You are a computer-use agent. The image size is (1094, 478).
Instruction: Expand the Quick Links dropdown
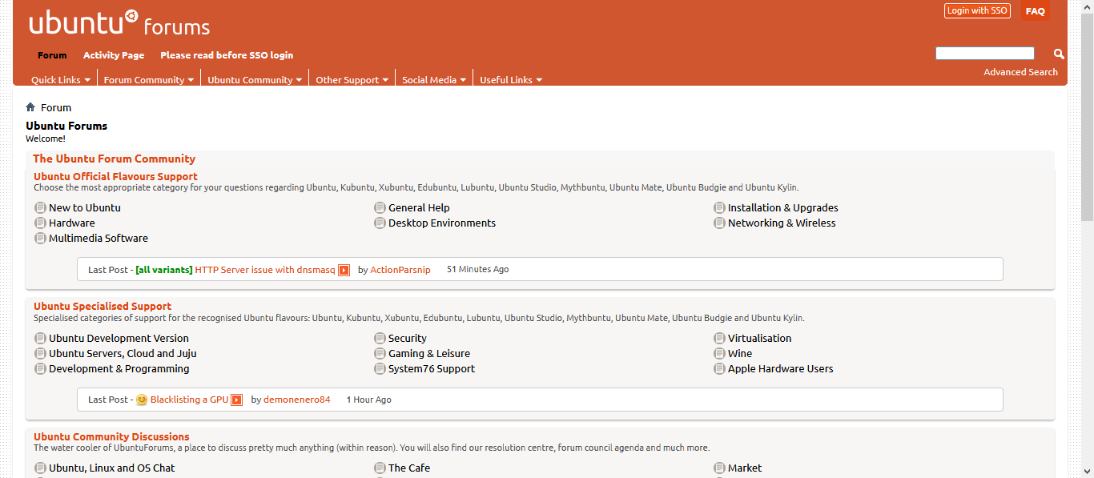(x=61, y=80)
